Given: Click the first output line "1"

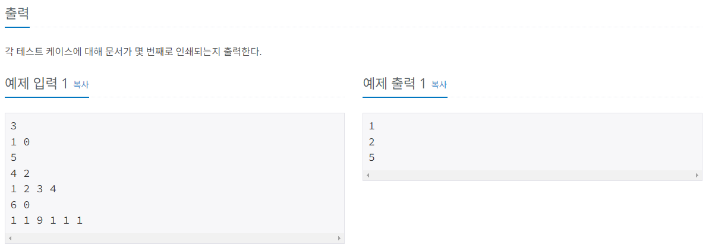Looking at the screenshot, I should [x=371, y=126].
